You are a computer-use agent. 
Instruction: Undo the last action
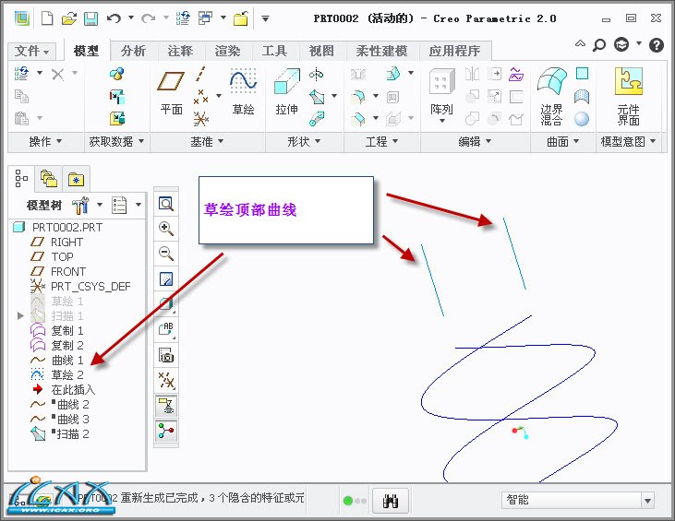tap(114, 18)
